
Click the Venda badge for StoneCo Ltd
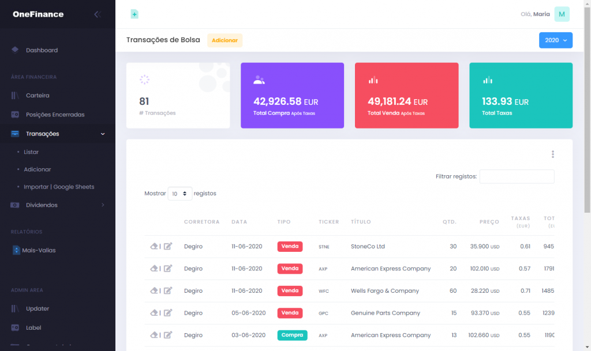pyautogui.click(x=290, y=247)
